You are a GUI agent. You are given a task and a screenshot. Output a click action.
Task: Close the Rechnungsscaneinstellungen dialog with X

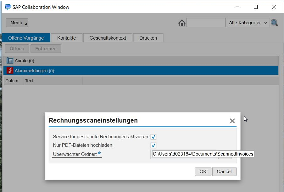[x=232, y=121]
